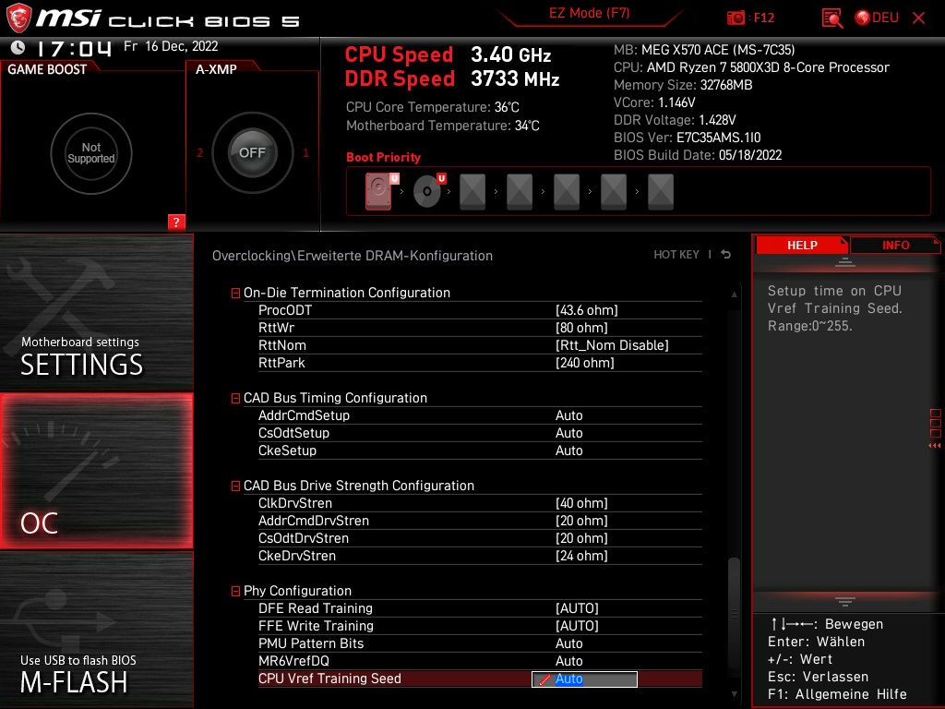Open the RttNom [Rtt_Nom Disable] value
Image resolution: width=945 pixels, height=709 pixels.
(612, 345)
